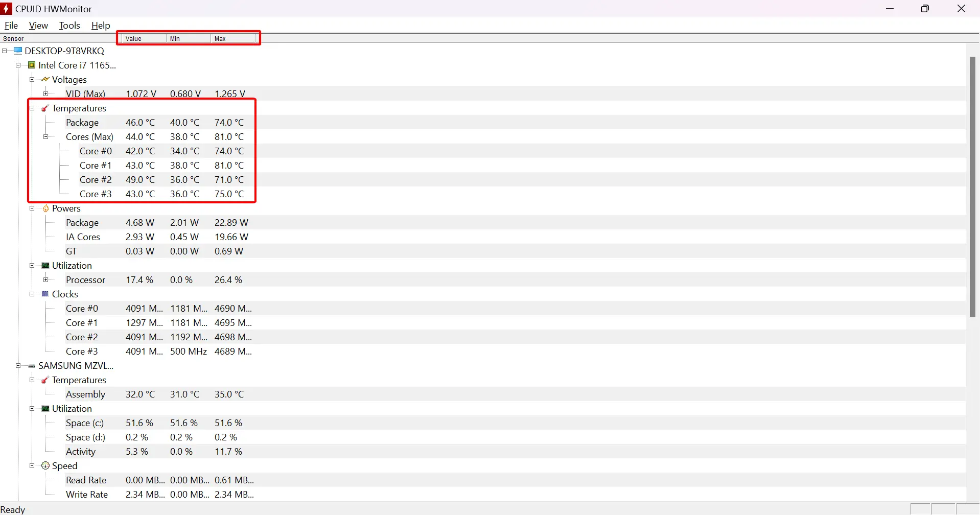Click the 500 MHz minimum clock value

(x=189, y=351)
